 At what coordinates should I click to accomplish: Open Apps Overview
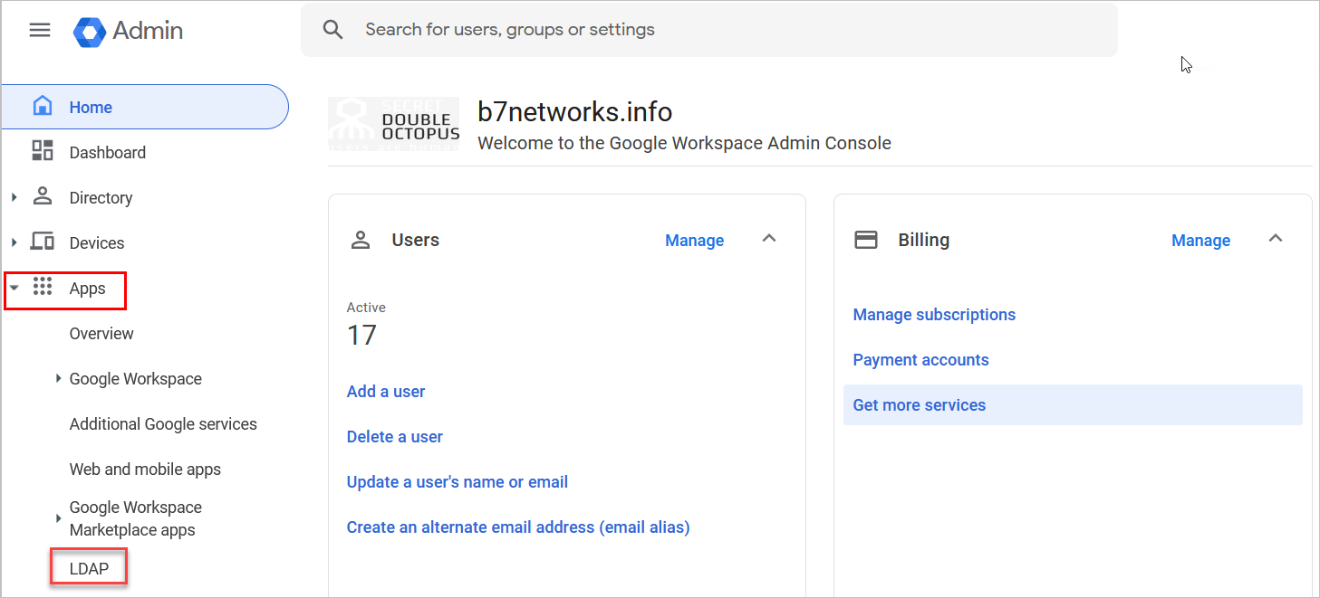point(101,334)
